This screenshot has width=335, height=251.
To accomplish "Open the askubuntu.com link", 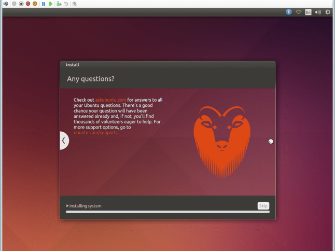I will [x=110, y=100].
